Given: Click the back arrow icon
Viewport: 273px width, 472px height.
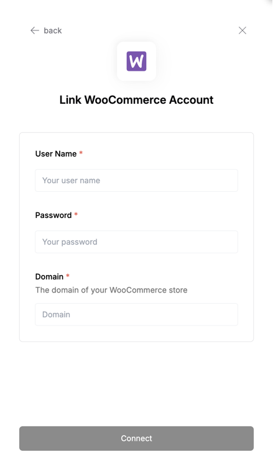Looking at the screenshot, I should point(35,30).
